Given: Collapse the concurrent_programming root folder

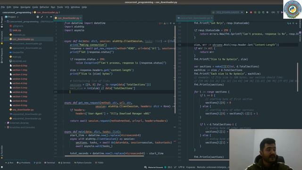Looking at the screenshot, I should point(5,22).
